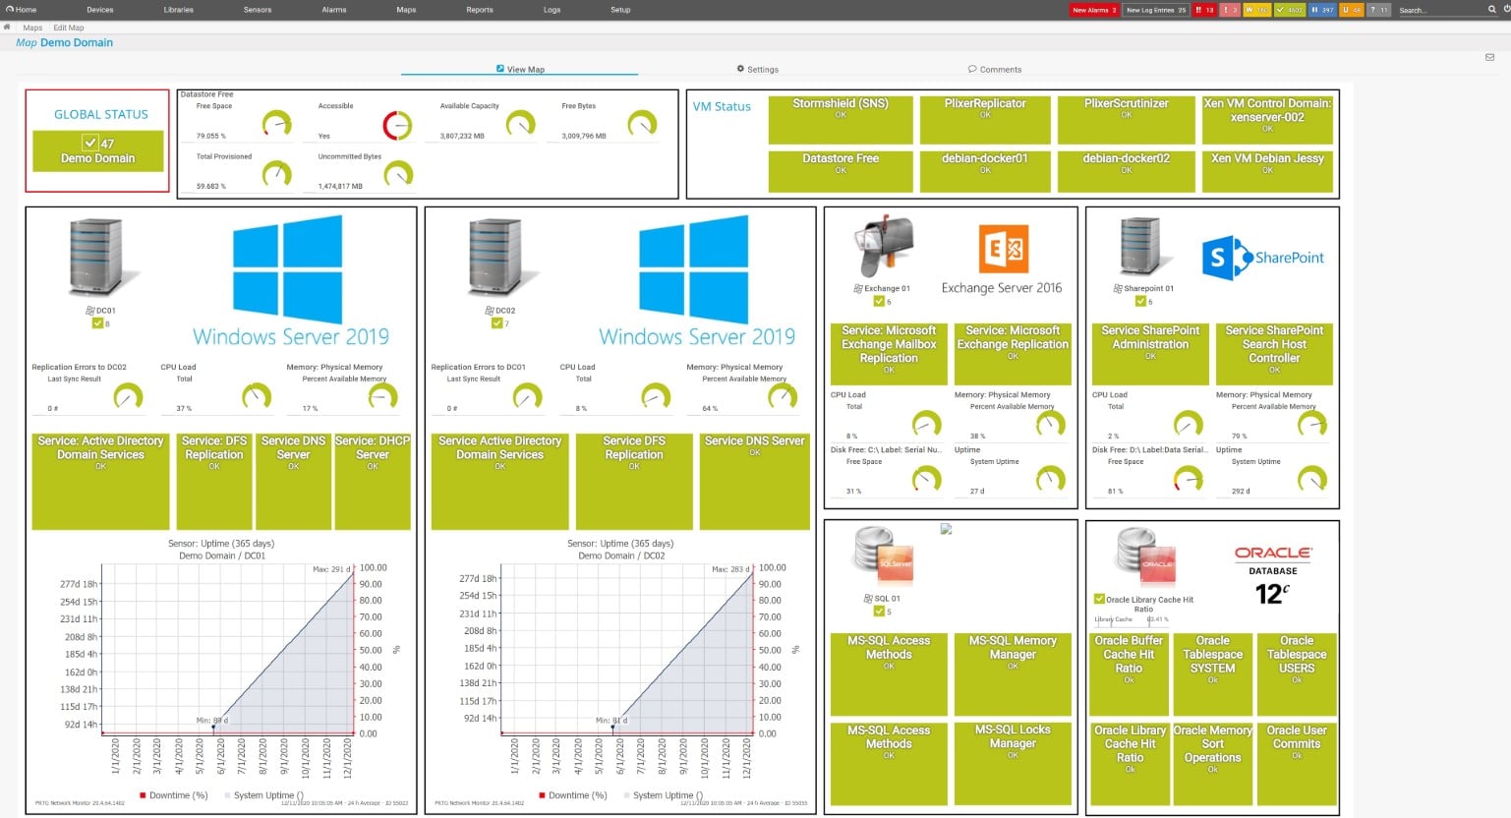Click the Exchange 01 status checkmark
The width and height of the screenshot is (1511, 818).
pyautogui.click(x=879, y=302)
